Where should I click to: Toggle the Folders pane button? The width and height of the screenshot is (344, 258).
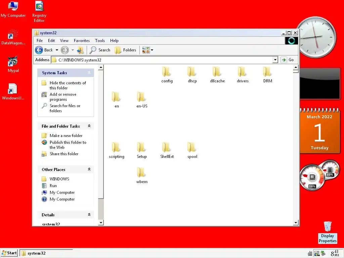coord(126,50)
